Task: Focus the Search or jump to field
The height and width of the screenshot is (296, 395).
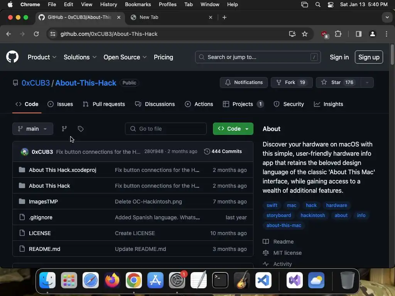Action: [258, 57]
